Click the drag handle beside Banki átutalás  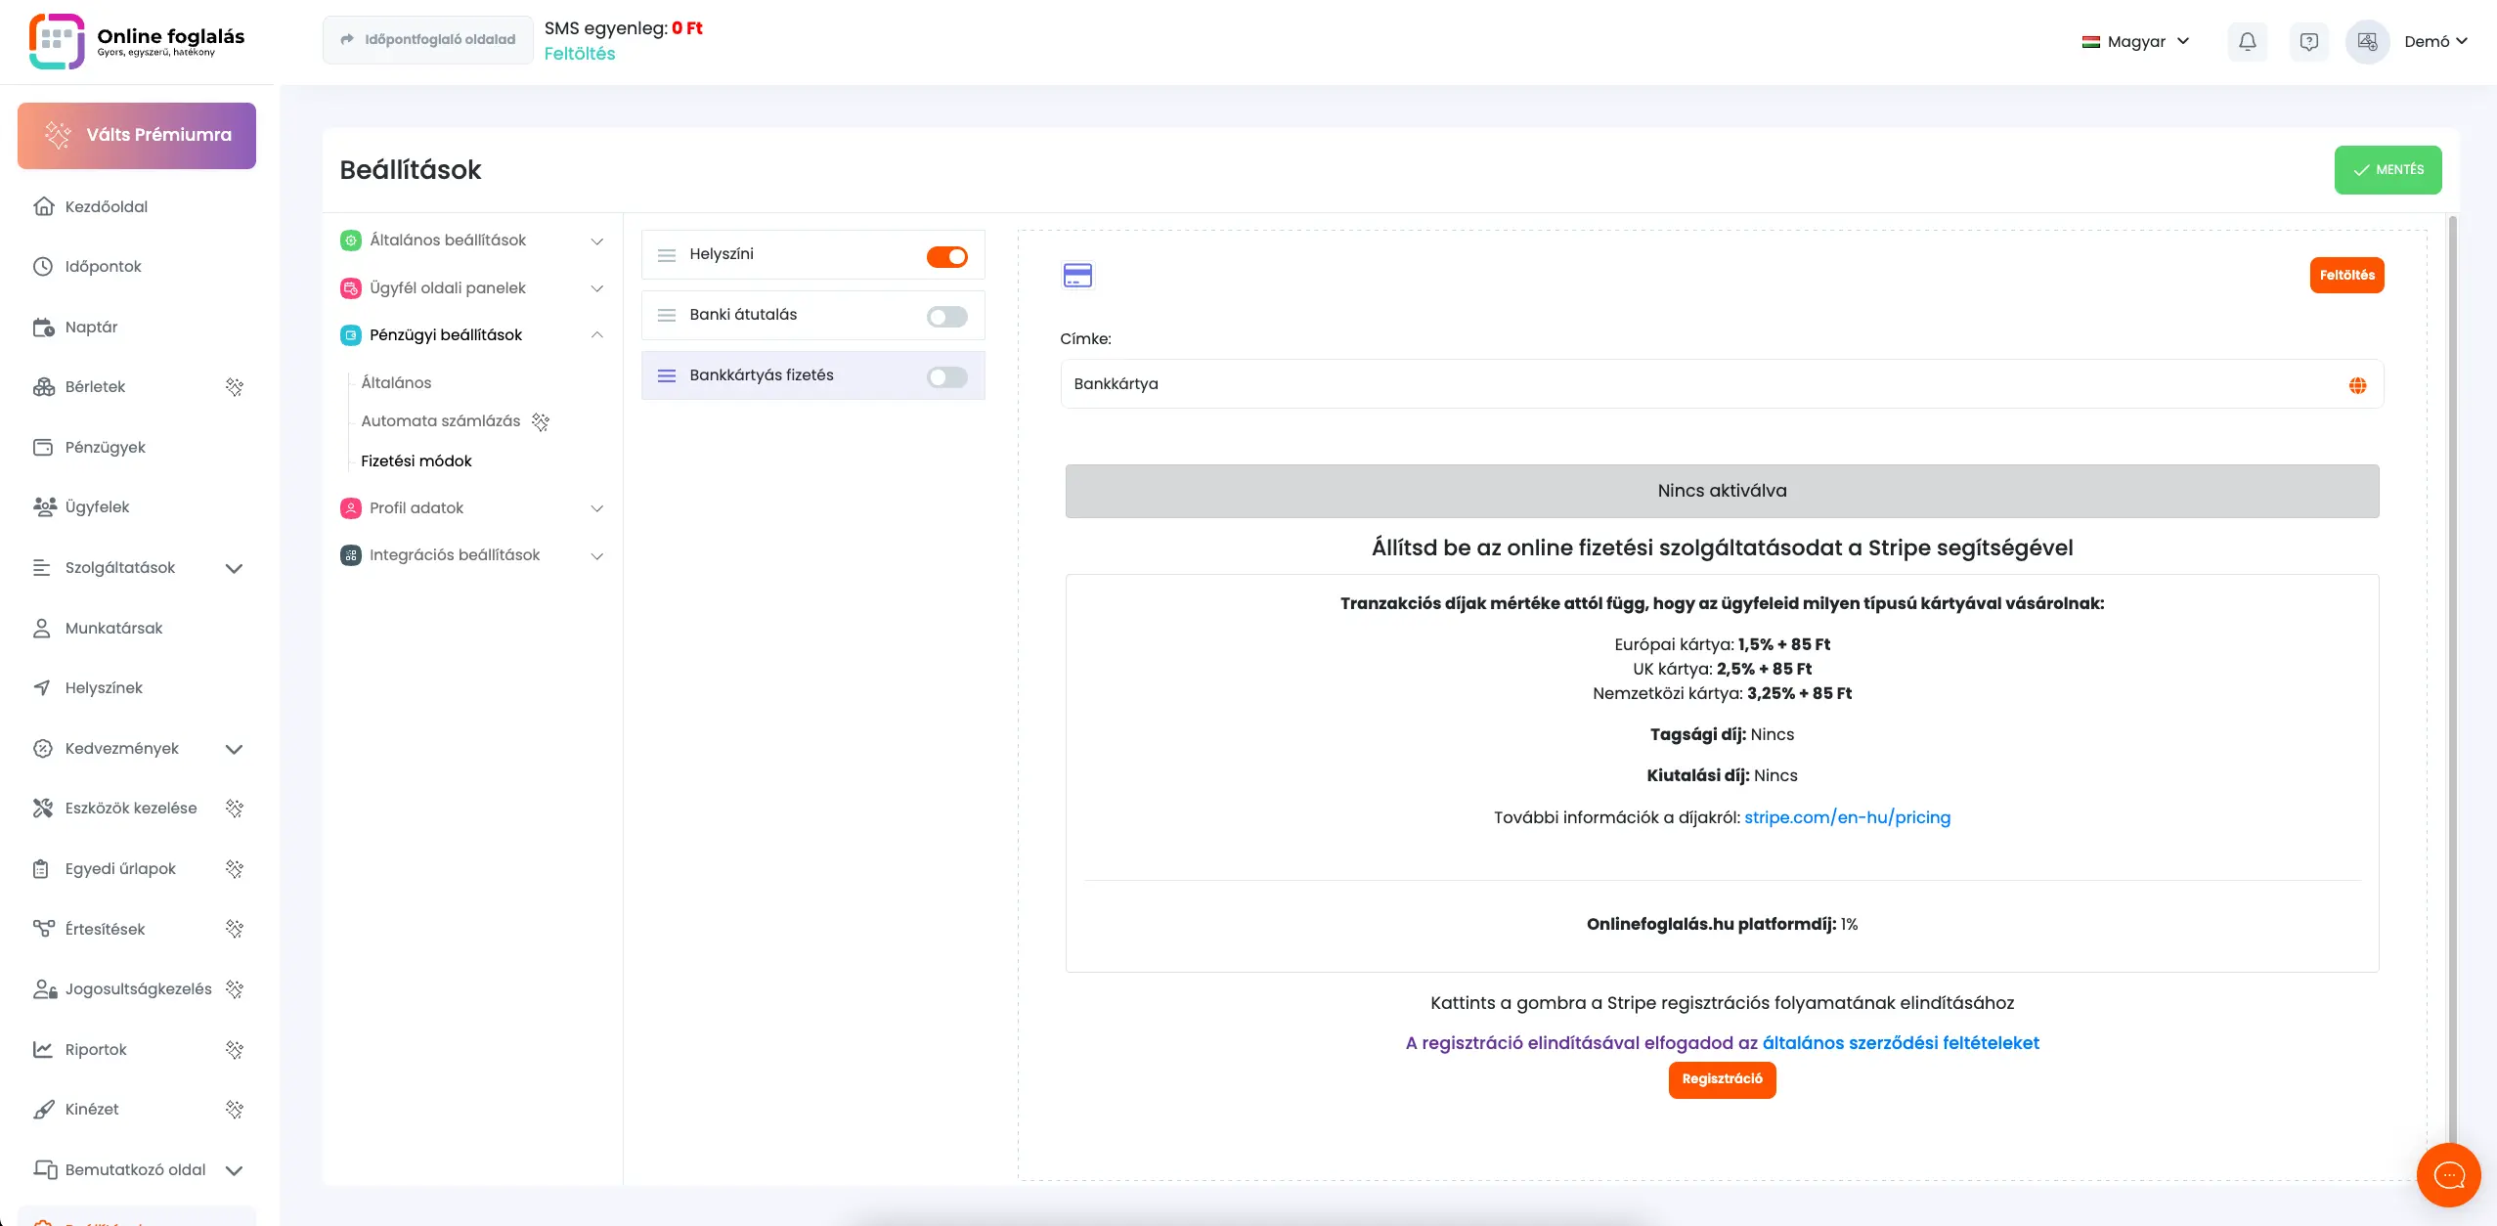click(667, 315)
